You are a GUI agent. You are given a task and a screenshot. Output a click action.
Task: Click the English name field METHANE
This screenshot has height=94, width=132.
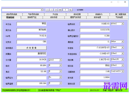coord(32,30)
